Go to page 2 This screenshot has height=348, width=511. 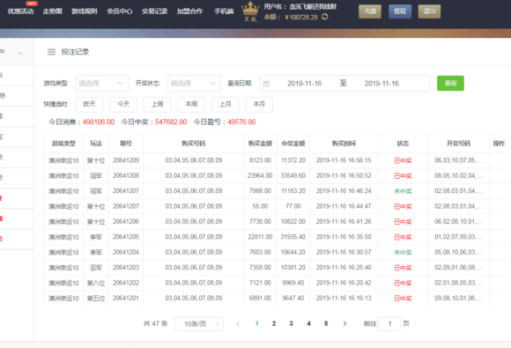pyautogui.click(x=274, y=323)
